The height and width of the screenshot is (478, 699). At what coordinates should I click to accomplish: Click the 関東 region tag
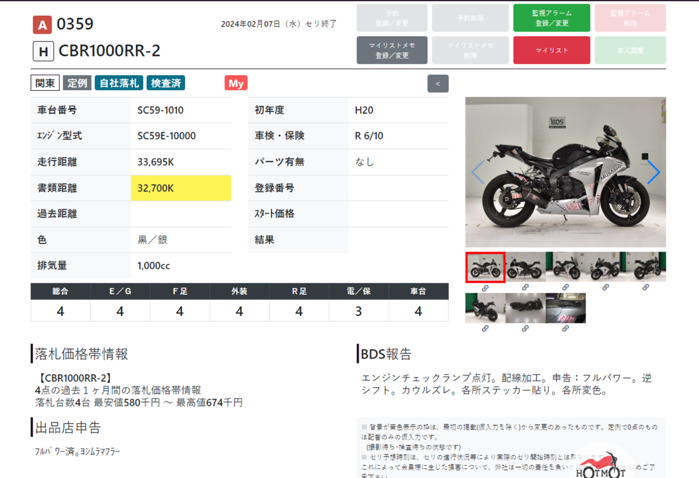click(45, 83)
